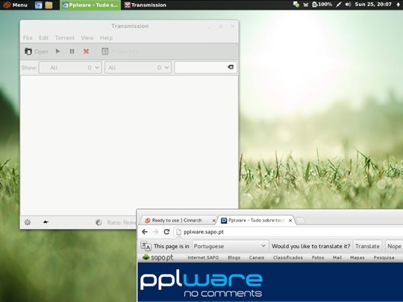Open a new browser tab
This screenshot has height=302, width=403.
coord(301,220)
